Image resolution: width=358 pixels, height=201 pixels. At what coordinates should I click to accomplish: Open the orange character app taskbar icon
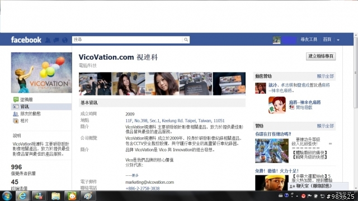click(72, 196)
